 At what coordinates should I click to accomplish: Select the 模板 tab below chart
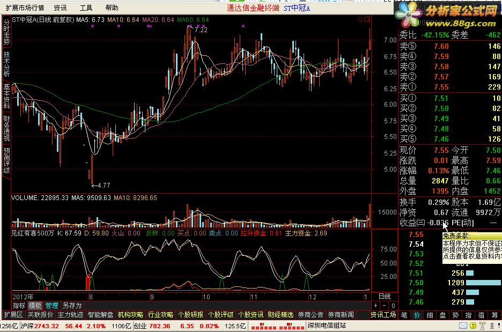coord(35,305)
